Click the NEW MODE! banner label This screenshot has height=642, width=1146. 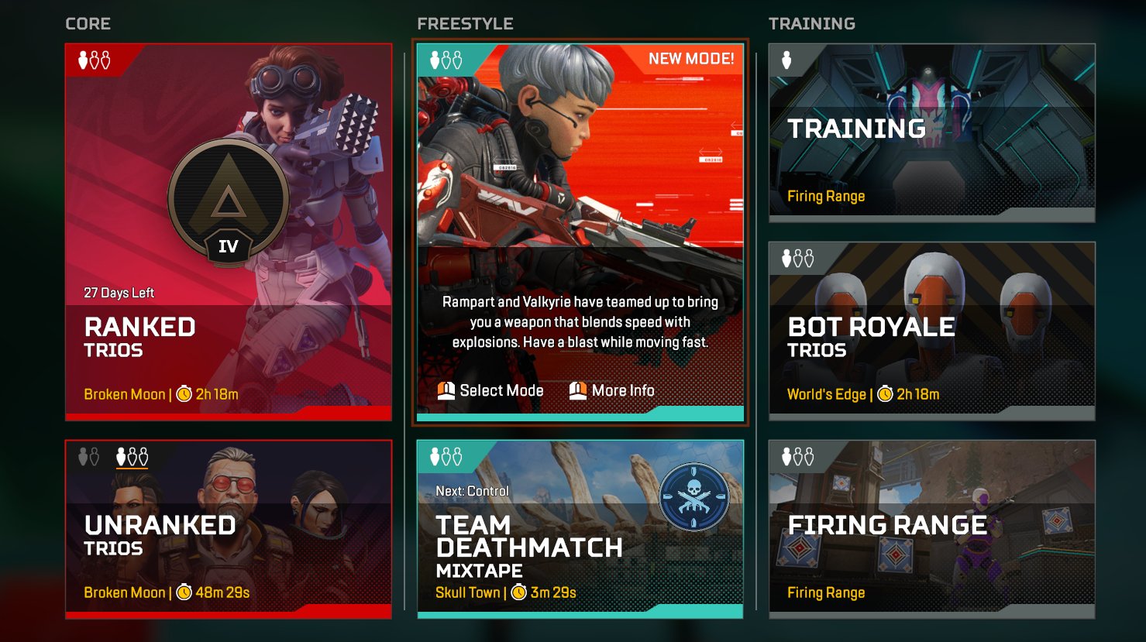point(691,59)
